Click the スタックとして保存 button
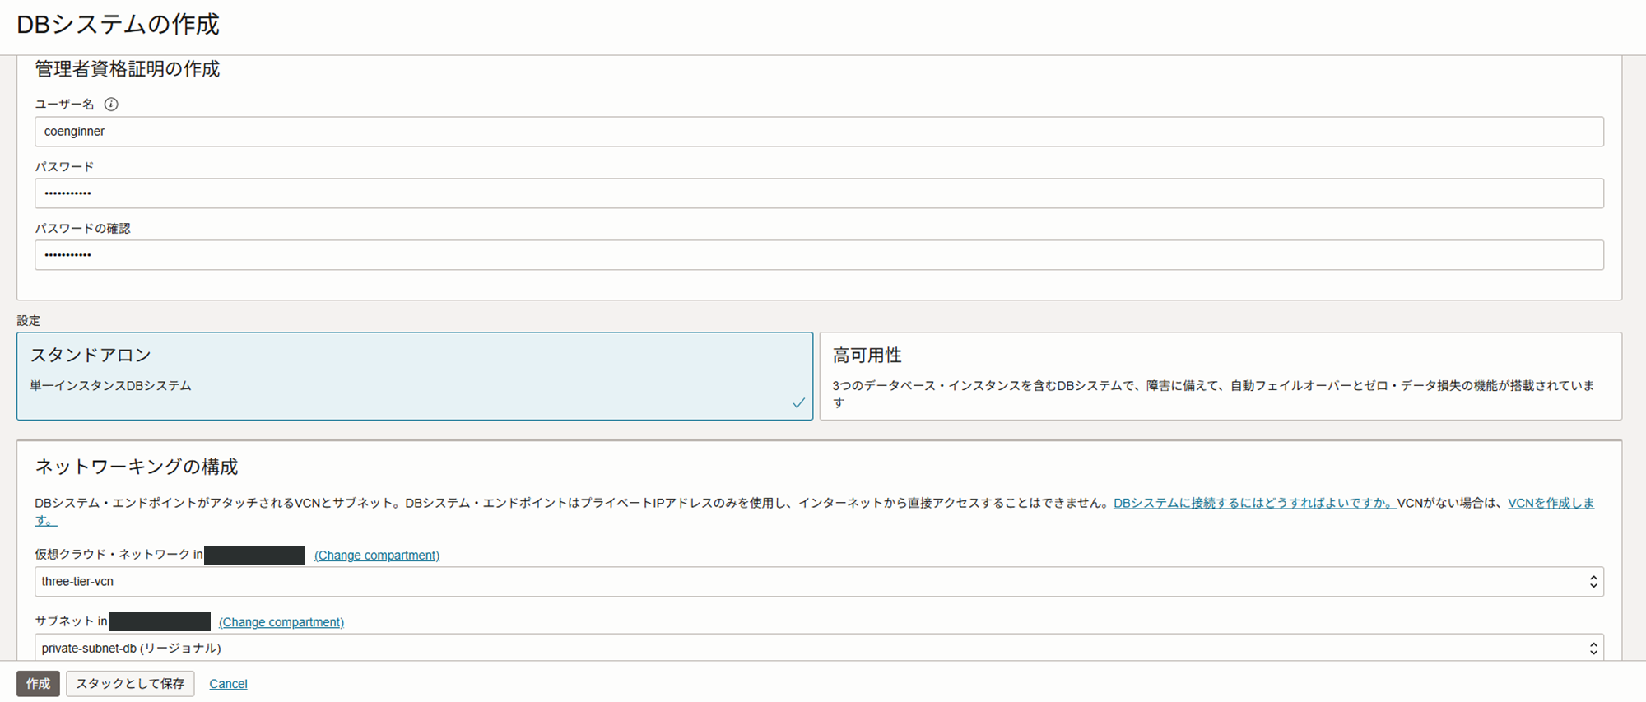 (130, 684)
